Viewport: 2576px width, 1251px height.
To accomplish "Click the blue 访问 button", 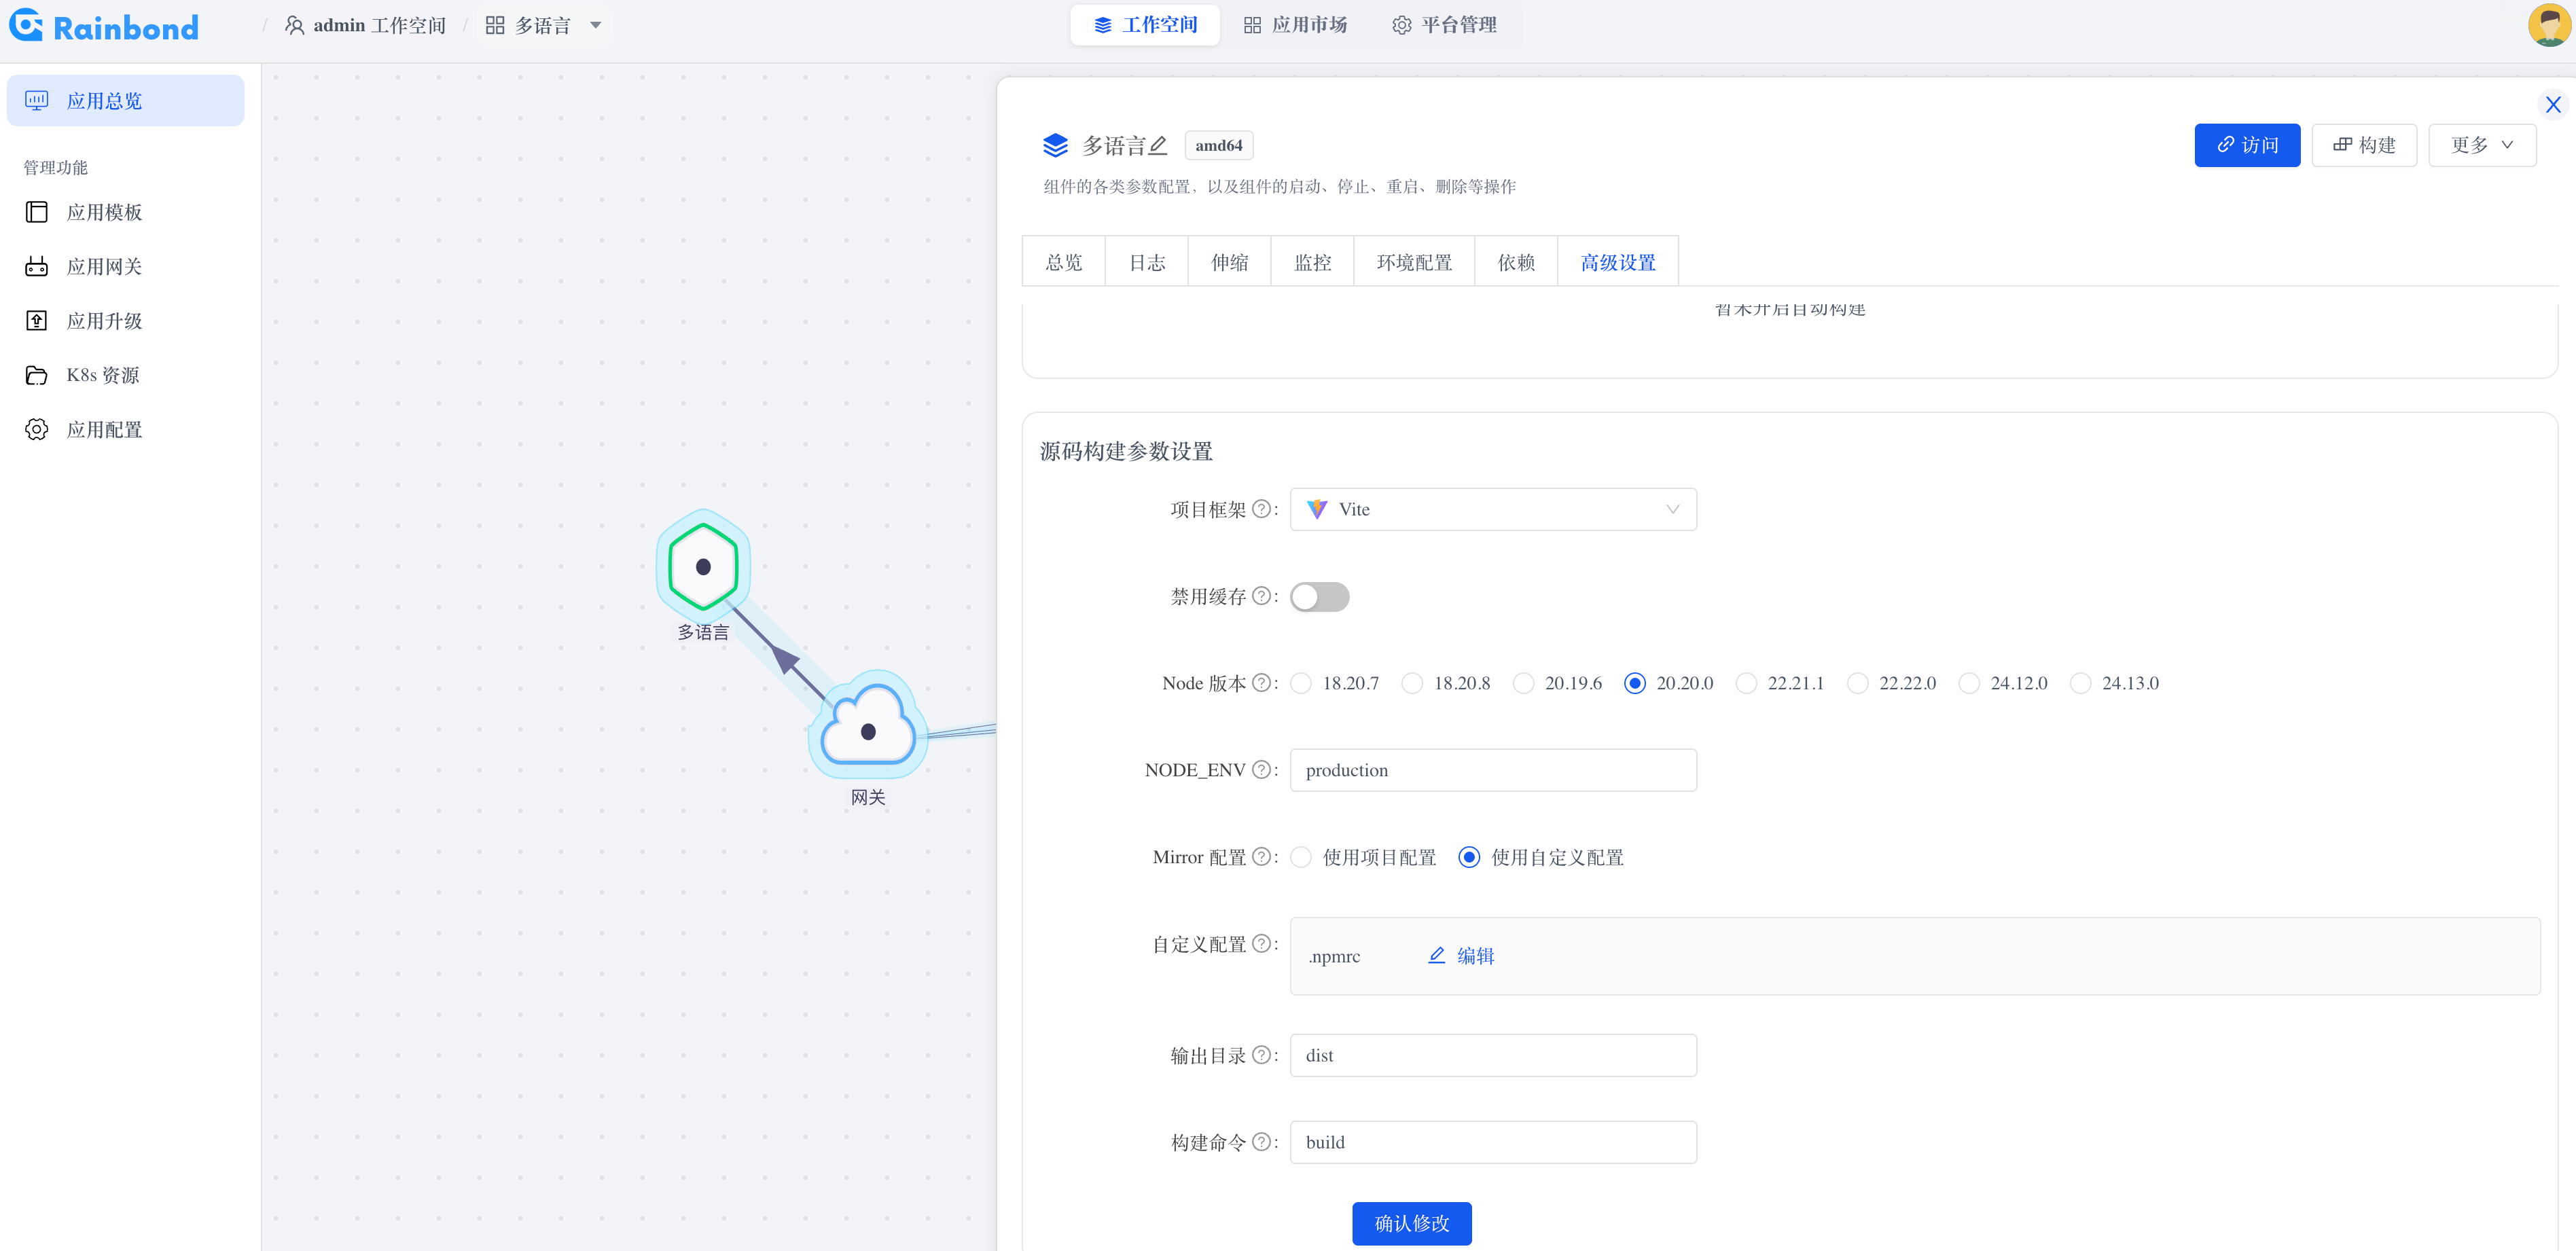I will [x=2246, y=145].
